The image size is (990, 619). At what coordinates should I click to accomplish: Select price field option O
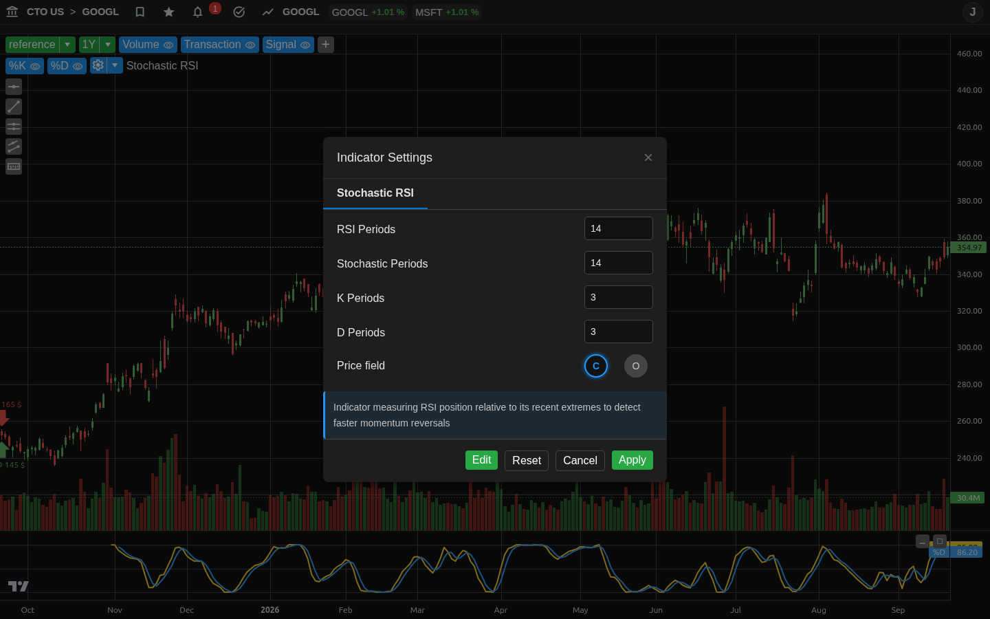(x=636, y=366)
